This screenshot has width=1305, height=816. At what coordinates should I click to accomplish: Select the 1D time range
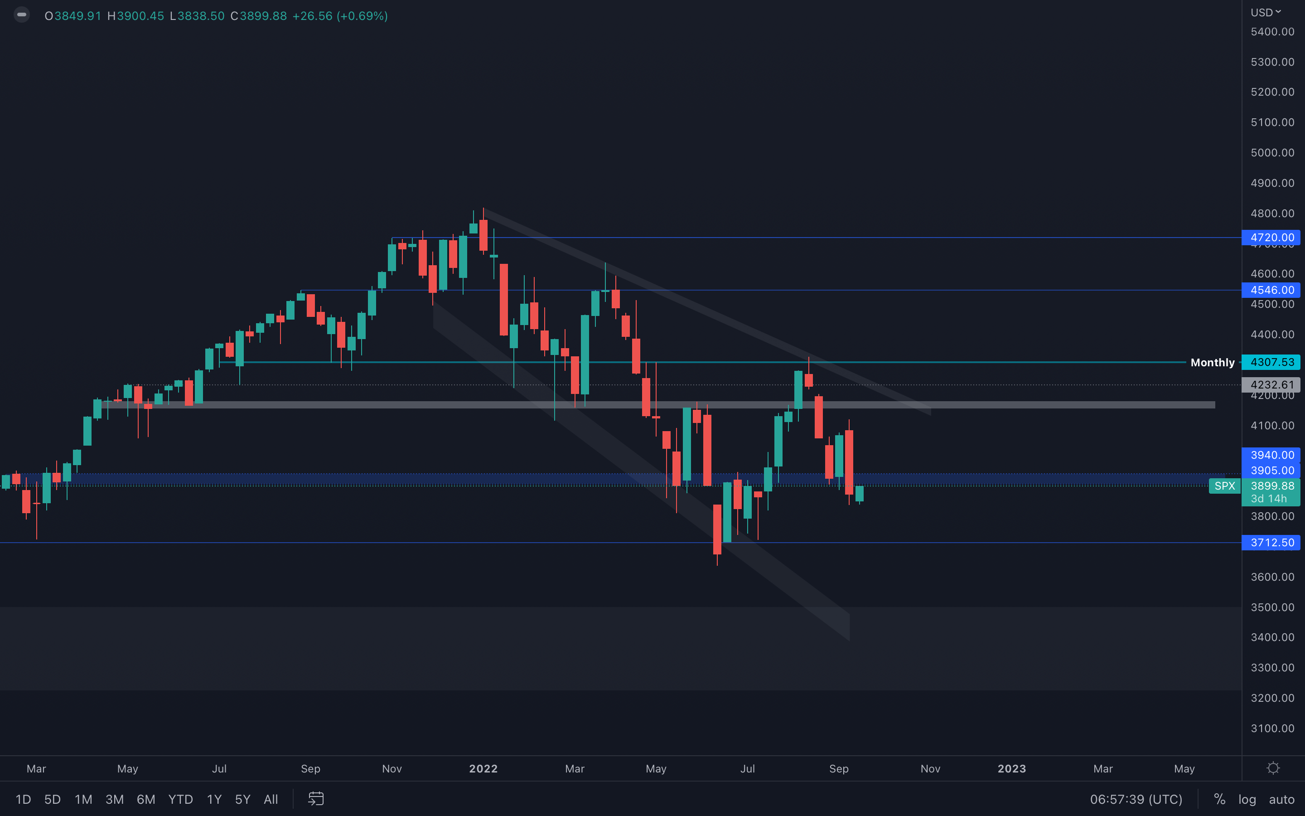pos(23,799)
